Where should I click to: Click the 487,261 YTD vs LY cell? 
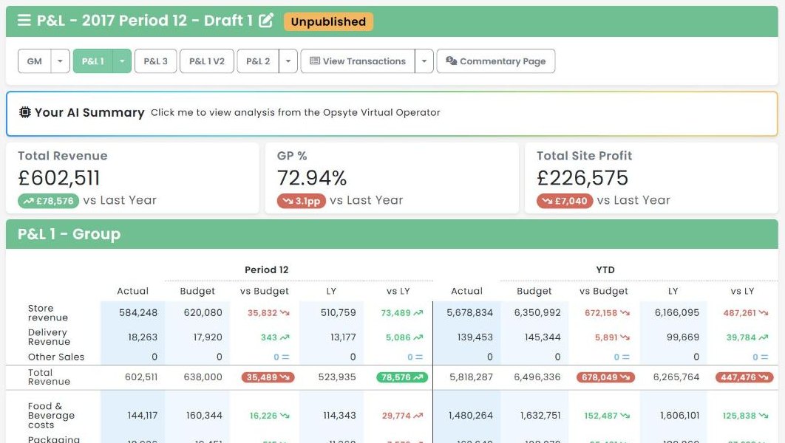745,313
